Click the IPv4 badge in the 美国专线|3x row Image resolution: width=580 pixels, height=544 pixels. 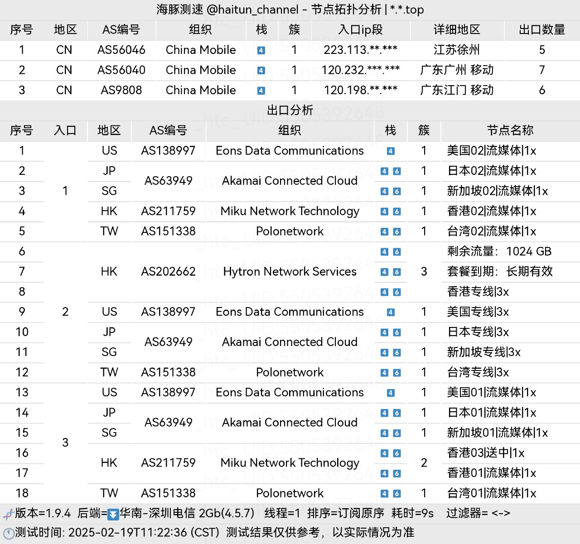click(391, 312)
